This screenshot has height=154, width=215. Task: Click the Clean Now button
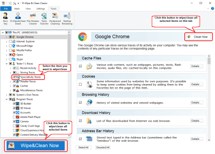(x=198, y=37)
